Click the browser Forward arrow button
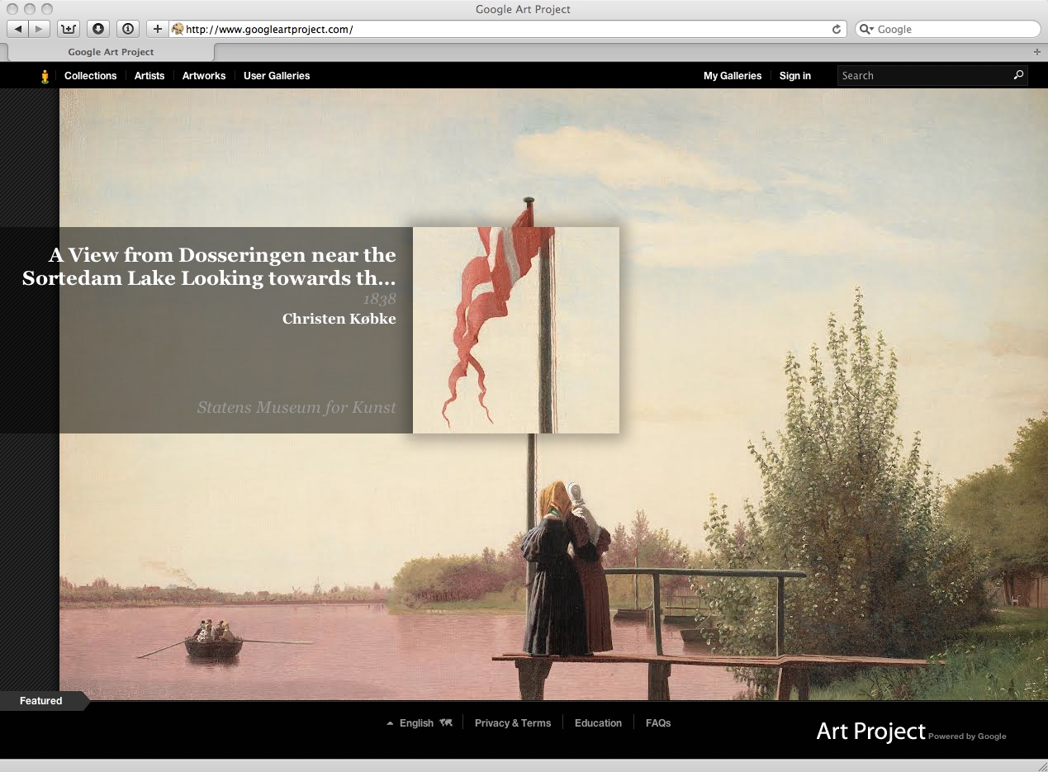Image resolution: width=1048 pixels, height=772 pixels. pos(39,29)
